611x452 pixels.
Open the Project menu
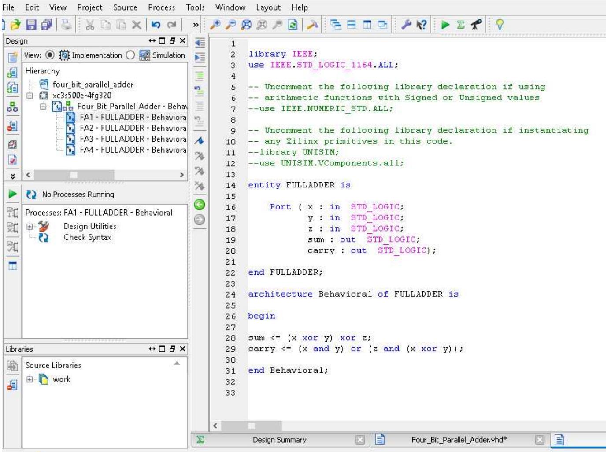tap(90, 7)
